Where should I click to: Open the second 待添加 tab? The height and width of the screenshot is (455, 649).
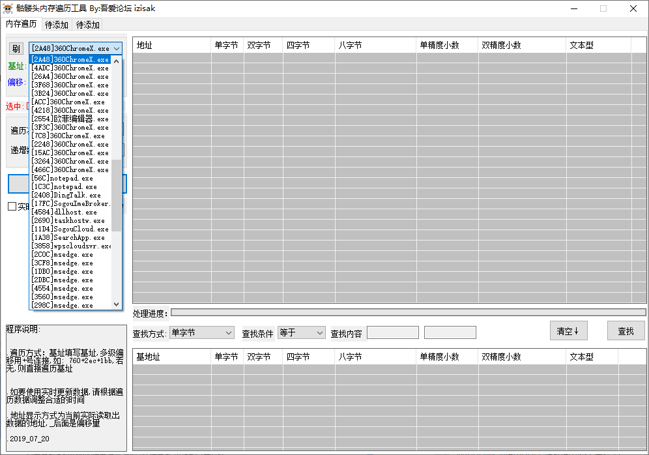(x=88, y=25)
